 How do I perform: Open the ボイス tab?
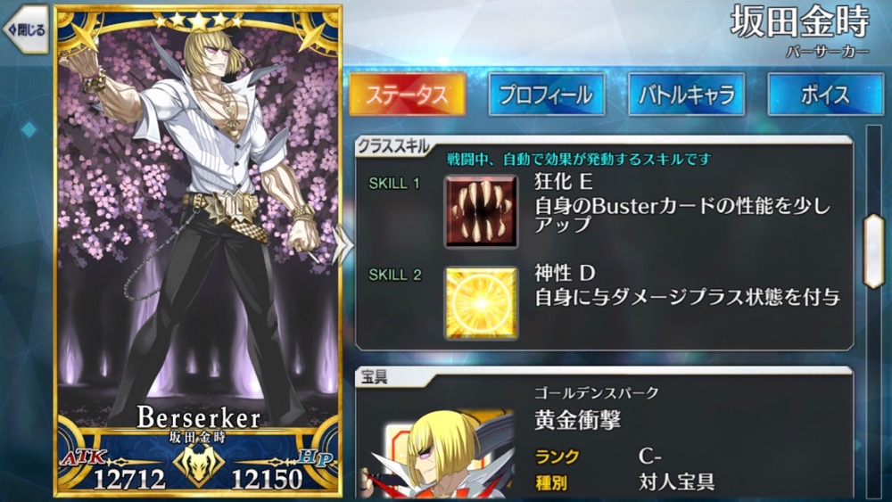pos(825,95)
